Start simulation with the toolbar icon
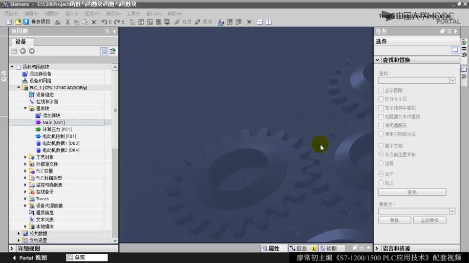This screenshot has width=469, height=263. [x=158, y=22]
